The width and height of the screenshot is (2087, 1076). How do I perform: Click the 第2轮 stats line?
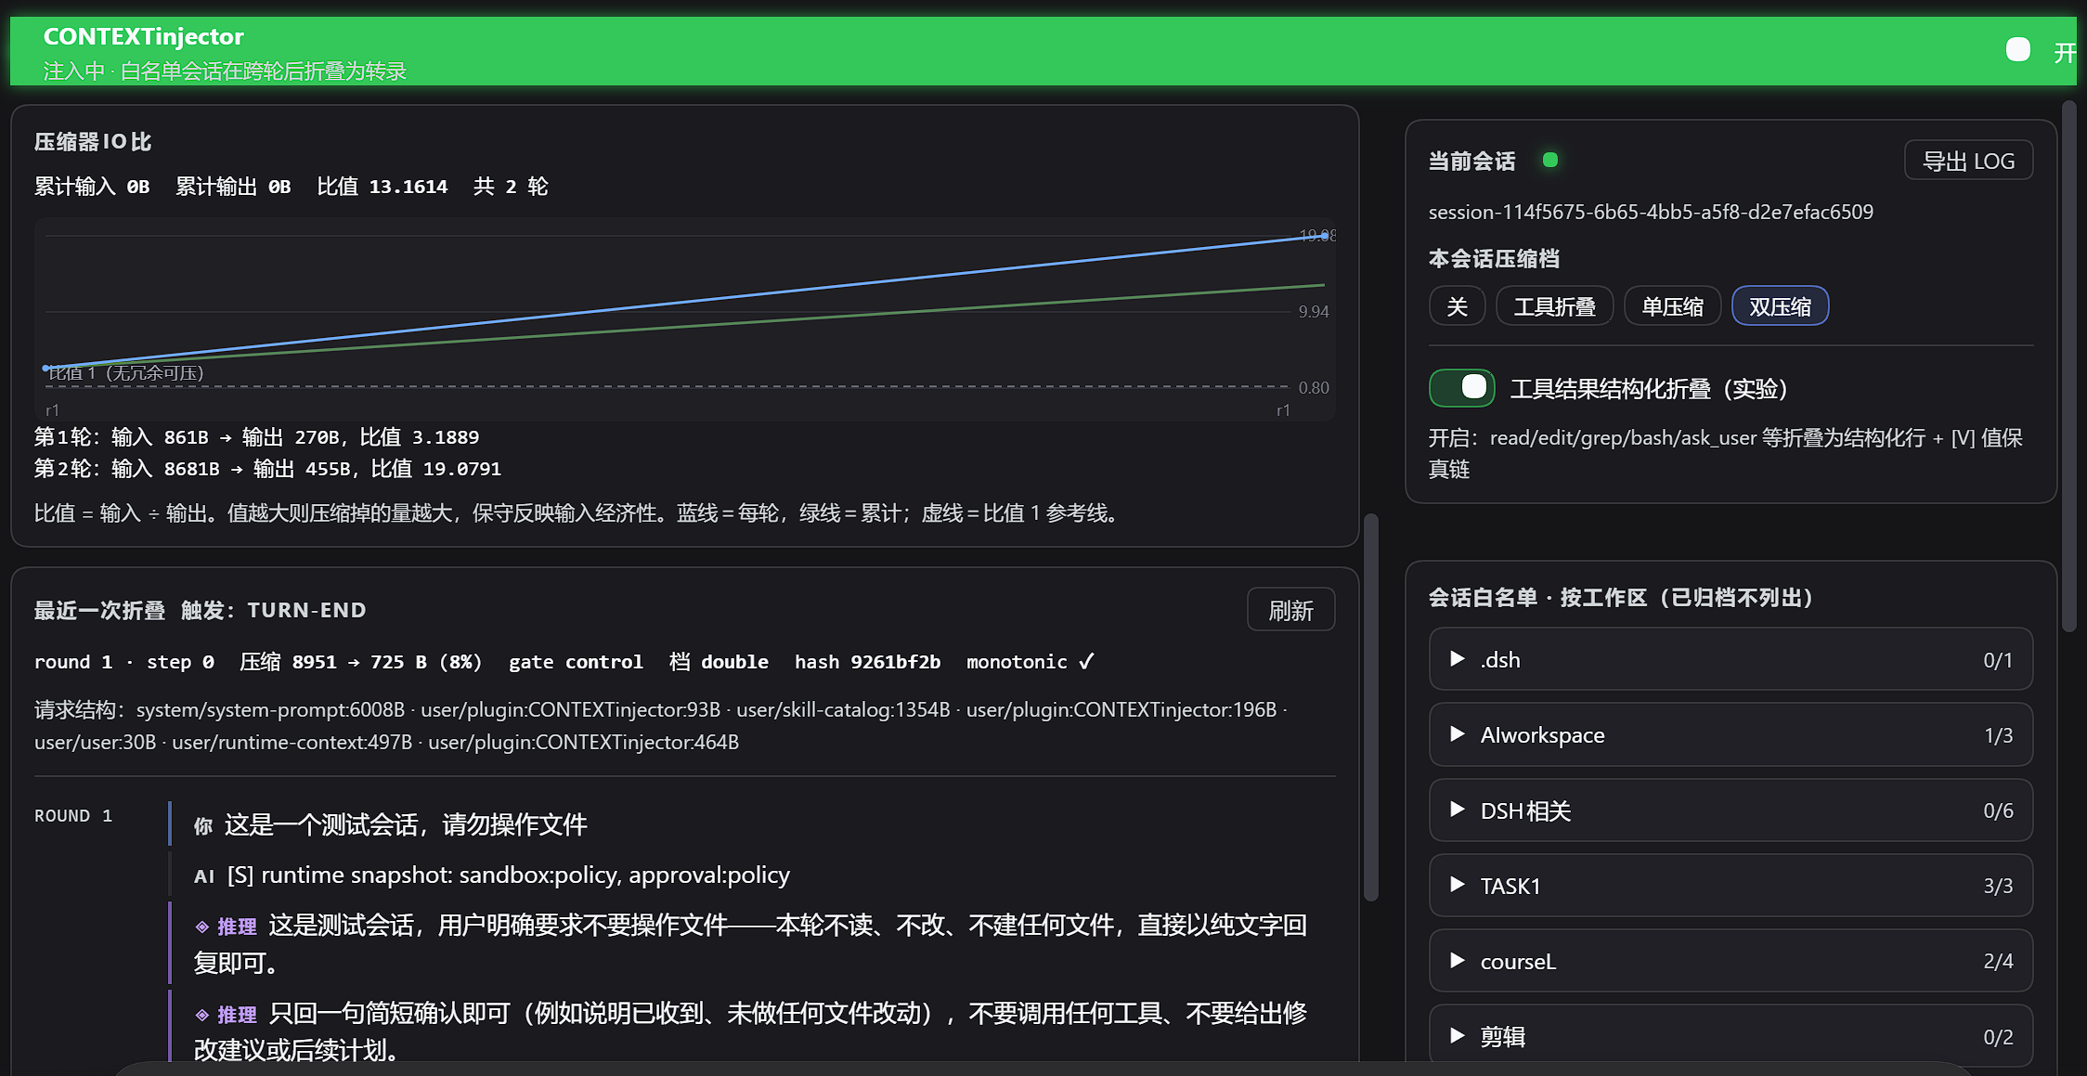click(267, 469)
